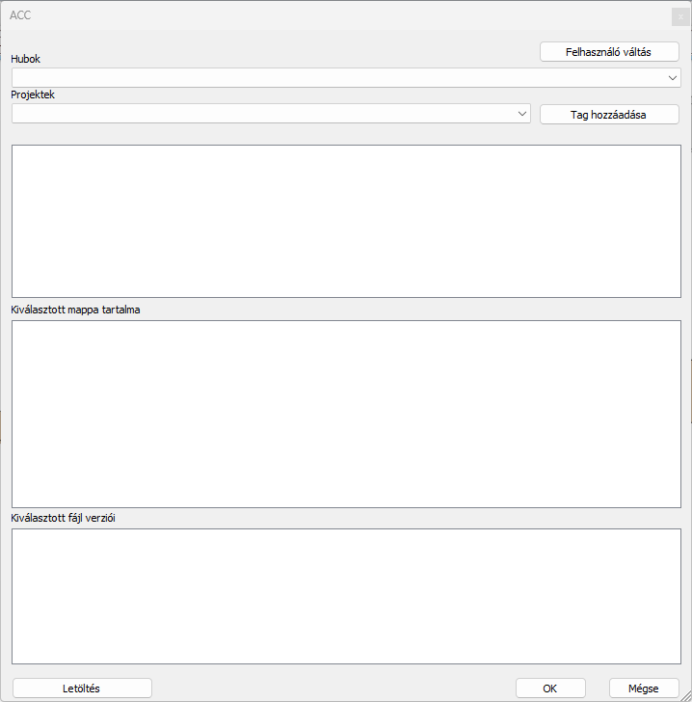Click inside the Kiválasztott mappa tartalma list
692x702 pixels.
coord(346,414)
